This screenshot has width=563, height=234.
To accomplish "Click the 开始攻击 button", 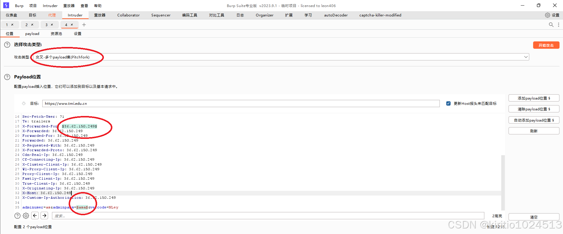I will (546, 45).
